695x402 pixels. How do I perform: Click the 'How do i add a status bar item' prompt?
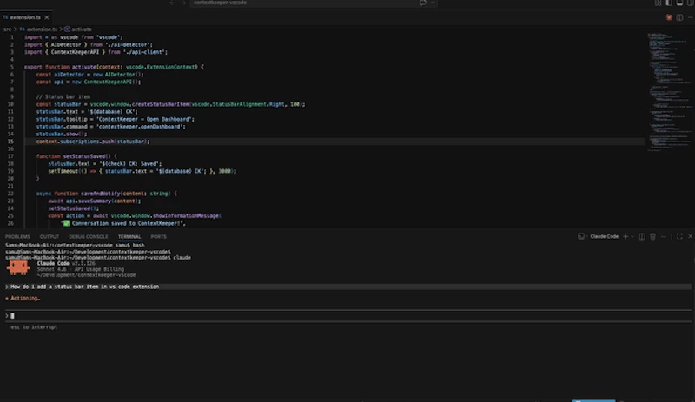(x=84, y=287)
